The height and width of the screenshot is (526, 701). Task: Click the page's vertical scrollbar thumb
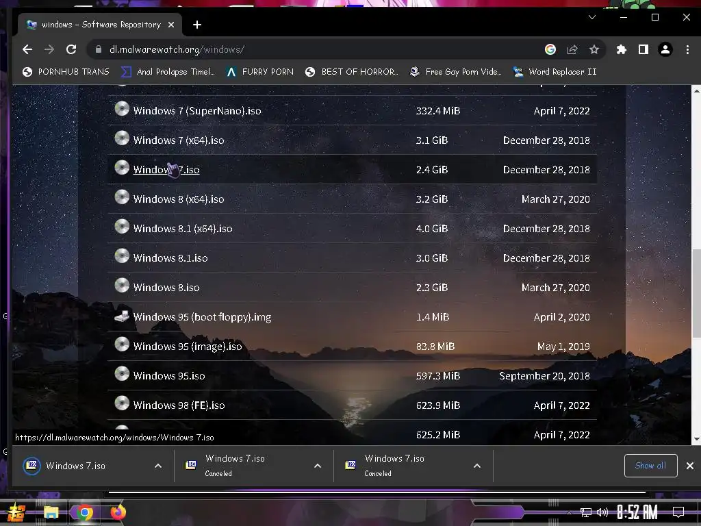pos(696,293)
